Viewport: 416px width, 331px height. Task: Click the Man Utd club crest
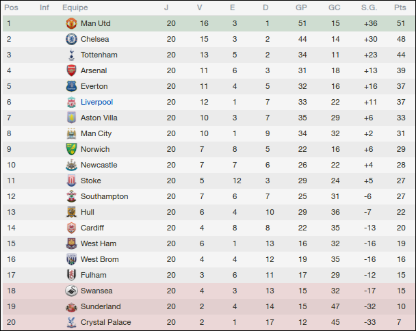71,23
